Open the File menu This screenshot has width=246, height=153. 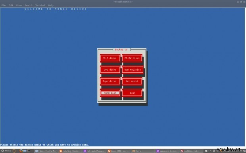4,5
